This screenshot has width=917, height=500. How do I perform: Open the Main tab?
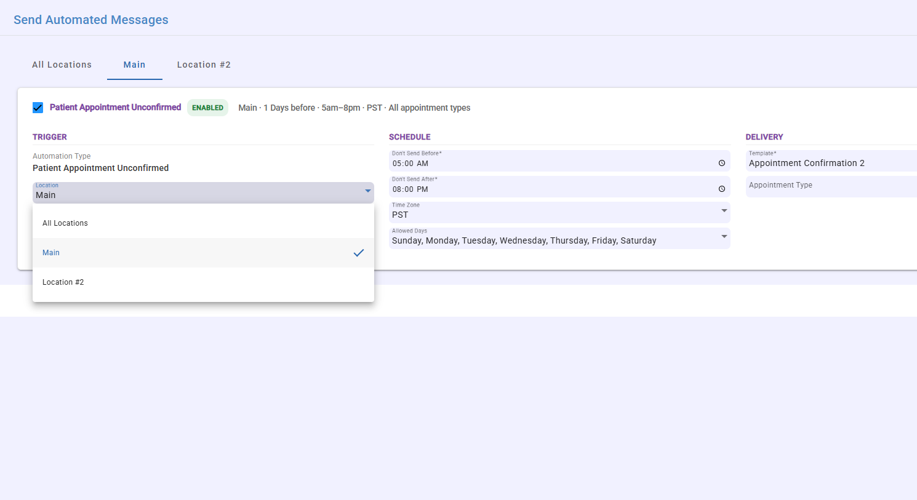pyautogui.click(x=134, y=65)
